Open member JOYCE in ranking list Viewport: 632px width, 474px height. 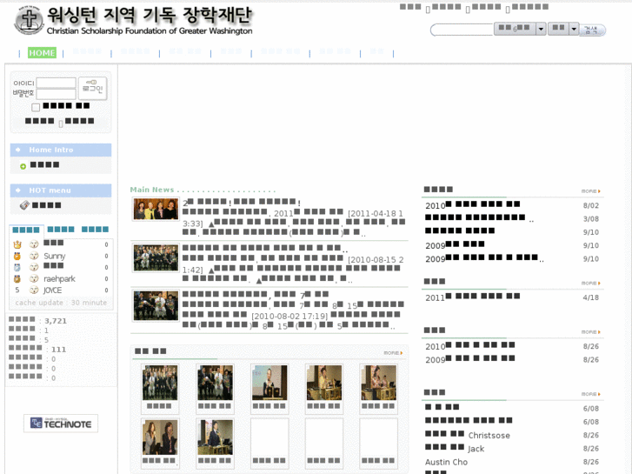pos(53,290)
